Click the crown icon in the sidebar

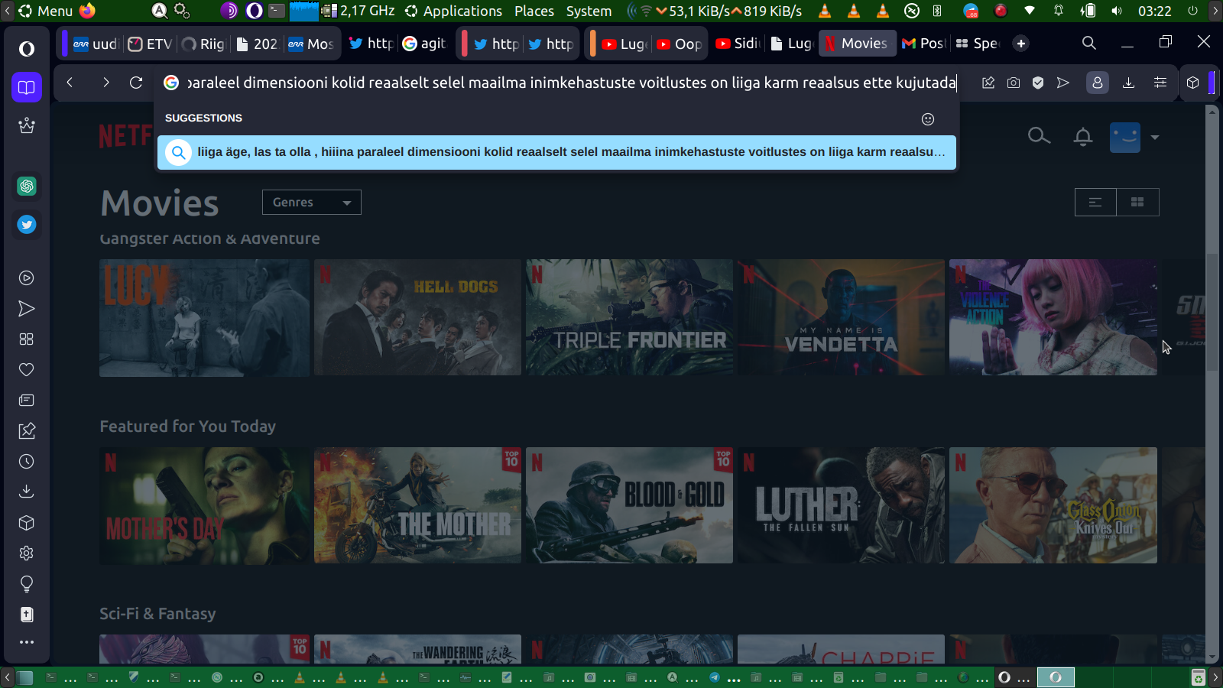click(x=27, y=125)
